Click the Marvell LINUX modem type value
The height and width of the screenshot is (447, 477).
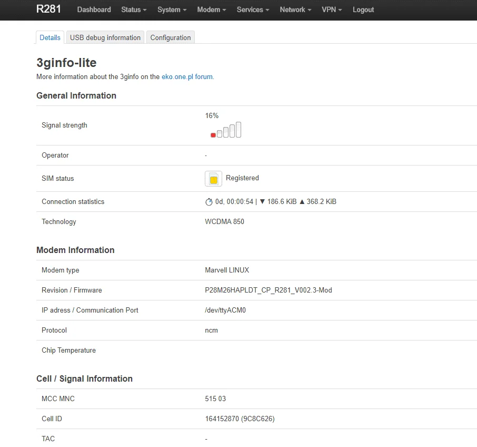227,270
